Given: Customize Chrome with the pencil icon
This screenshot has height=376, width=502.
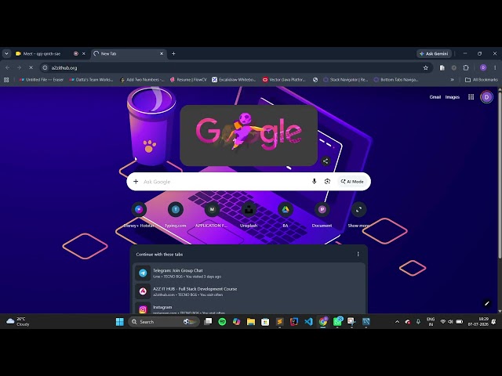Looking at the screenshot, I should point(487,303).
